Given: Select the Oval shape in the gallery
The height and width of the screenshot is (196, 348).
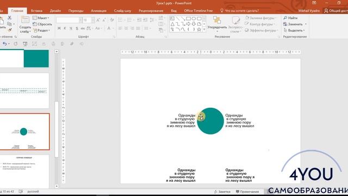Looking at the screenshot, I should [x=194, y=19].
